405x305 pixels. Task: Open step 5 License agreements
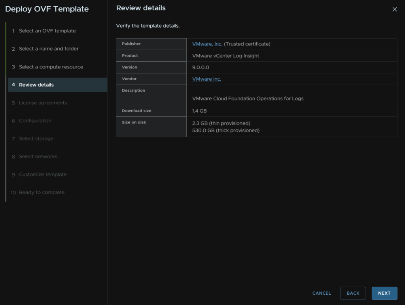click(x=43, y=103)
